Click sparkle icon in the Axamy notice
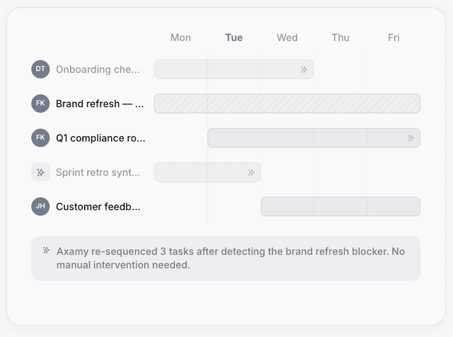 click(46, 250)
